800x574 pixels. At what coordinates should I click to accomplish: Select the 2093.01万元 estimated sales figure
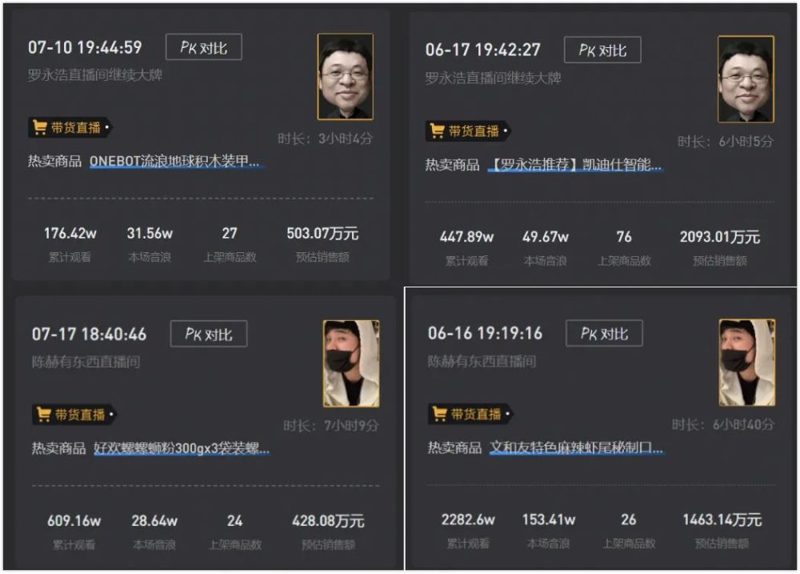(720, 237)
